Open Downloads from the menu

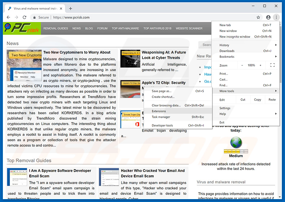tap(245, 51)
